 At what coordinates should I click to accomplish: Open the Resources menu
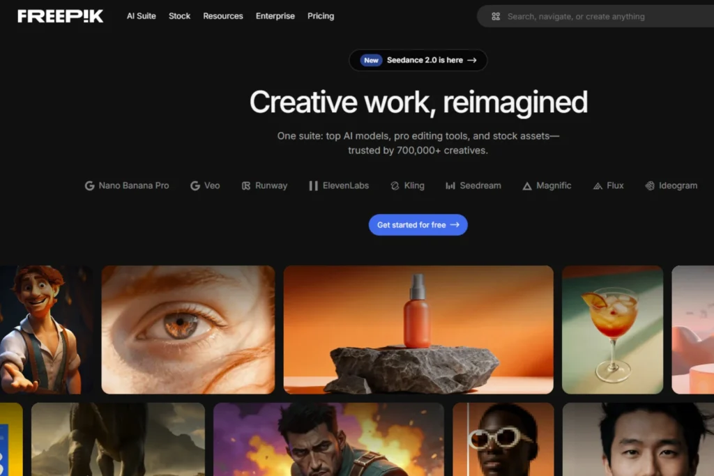click(222, 16)
